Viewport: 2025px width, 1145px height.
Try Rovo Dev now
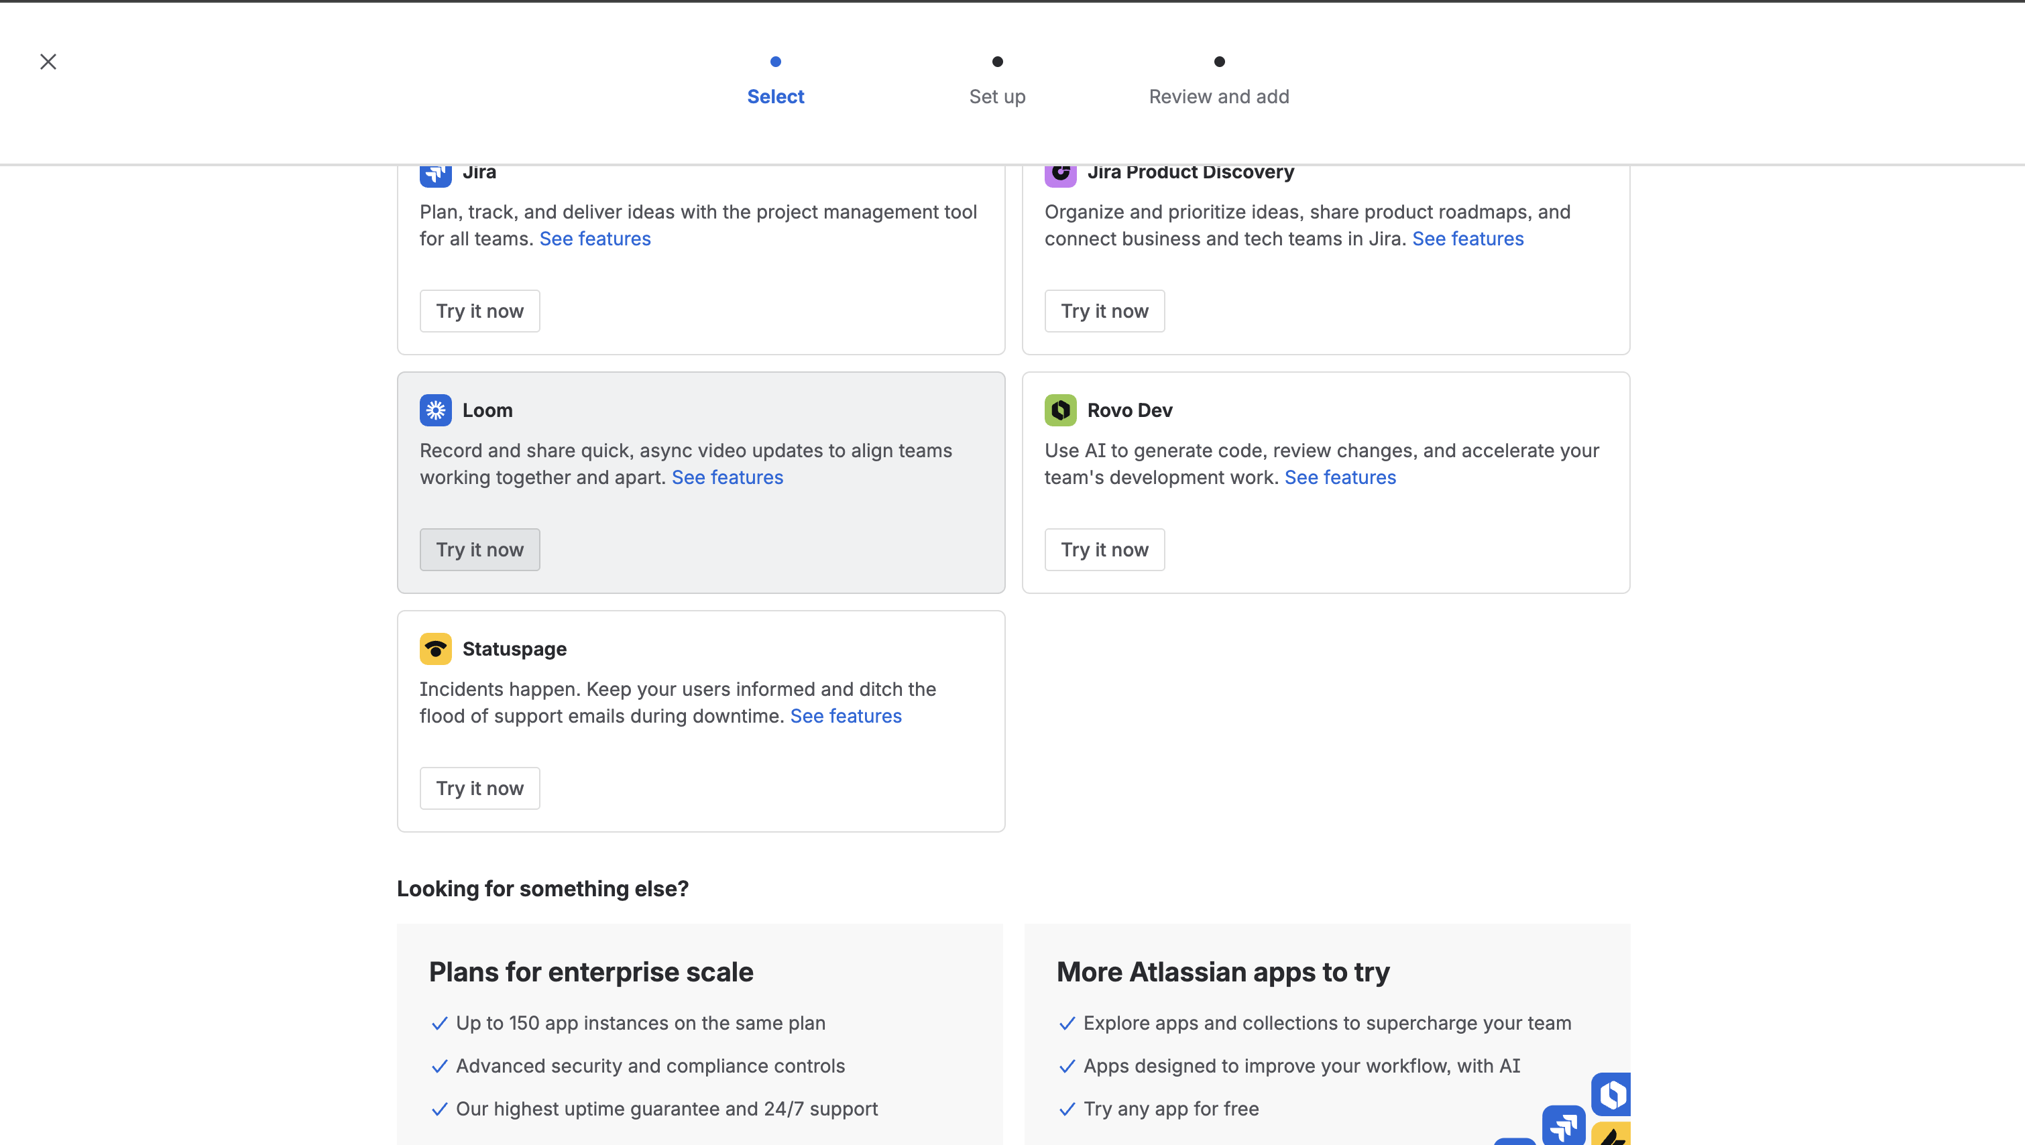pos(1104,550)
